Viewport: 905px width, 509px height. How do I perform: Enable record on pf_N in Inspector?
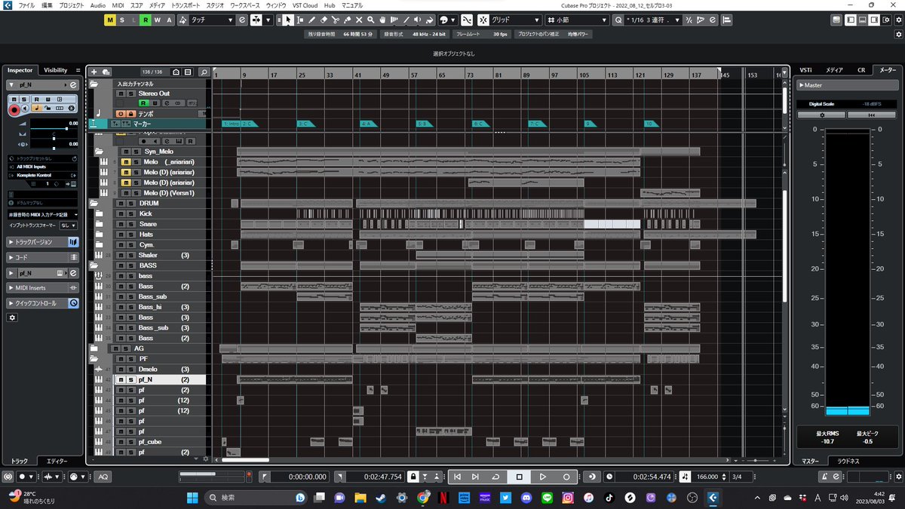pyautogui.click(x=14, y=110)
